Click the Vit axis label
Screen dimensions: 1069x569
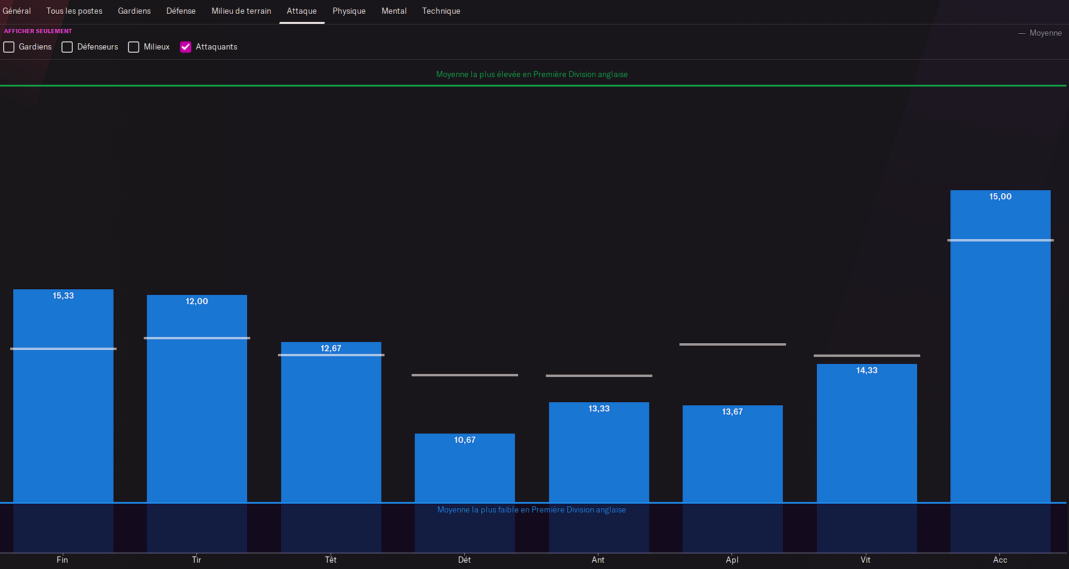coord(866,560)
